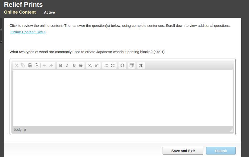The image size is (249, 157).
Task: Apply Superscript formatting
Action: pos(97,65)
